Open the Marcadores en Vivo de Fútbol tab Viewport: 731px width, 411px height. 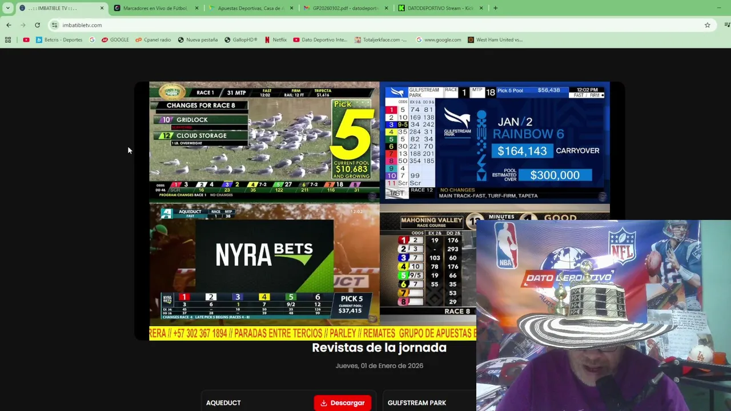156,8
